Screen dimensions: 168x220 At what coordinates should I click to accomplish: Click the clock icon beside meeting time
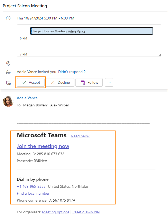coord(8,18)
